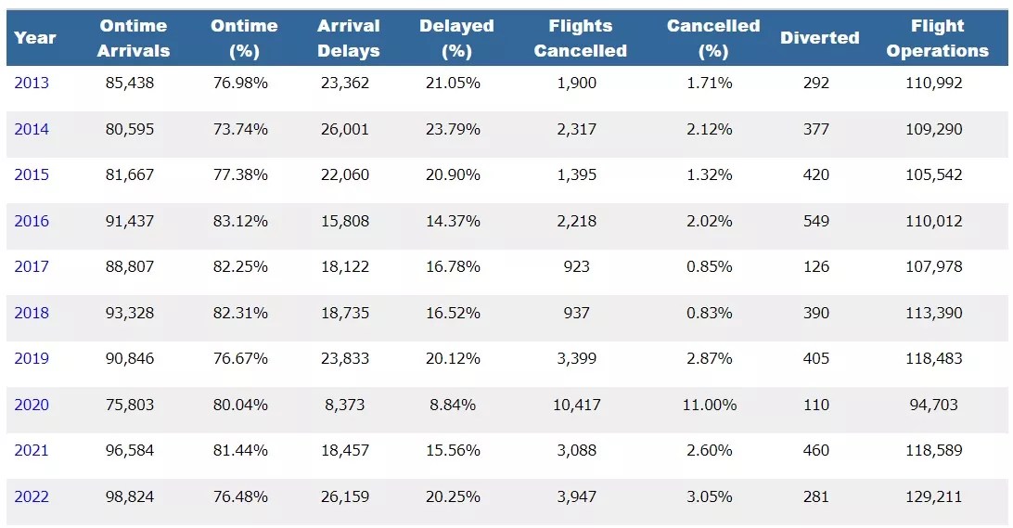Open the 2021 year link
This screenshot has height=528, width=1013.
tap(32, 450)
